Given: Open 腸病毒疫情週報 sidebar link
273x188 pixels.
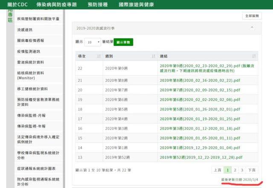Looking at the screenshot, I should pyautogui.click(x=30, y=40).
